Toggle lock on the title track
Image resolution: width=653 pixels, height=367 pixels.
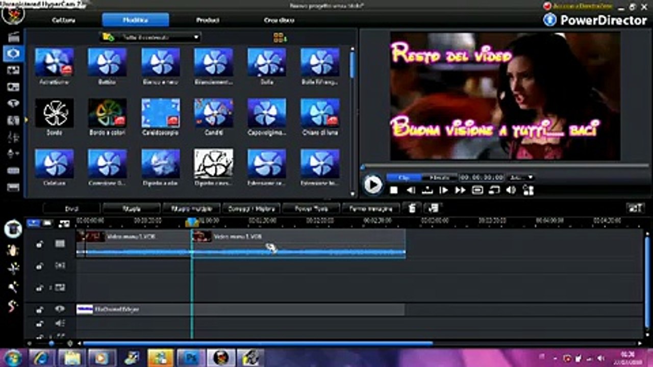[x=39, y=309]
